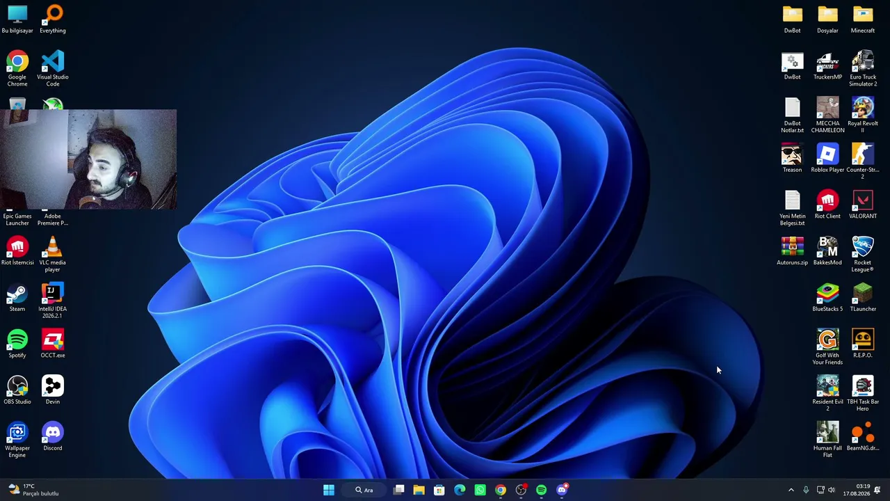Open the volume tray icon
The image size is (890, 501).
832,490
